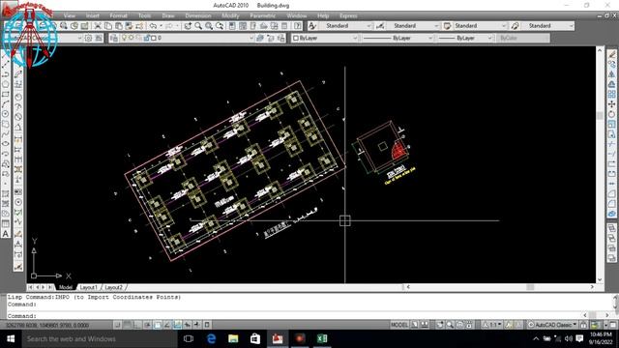Open Excel from the taskbar
The image size is (619, 348).
[322, 338]
